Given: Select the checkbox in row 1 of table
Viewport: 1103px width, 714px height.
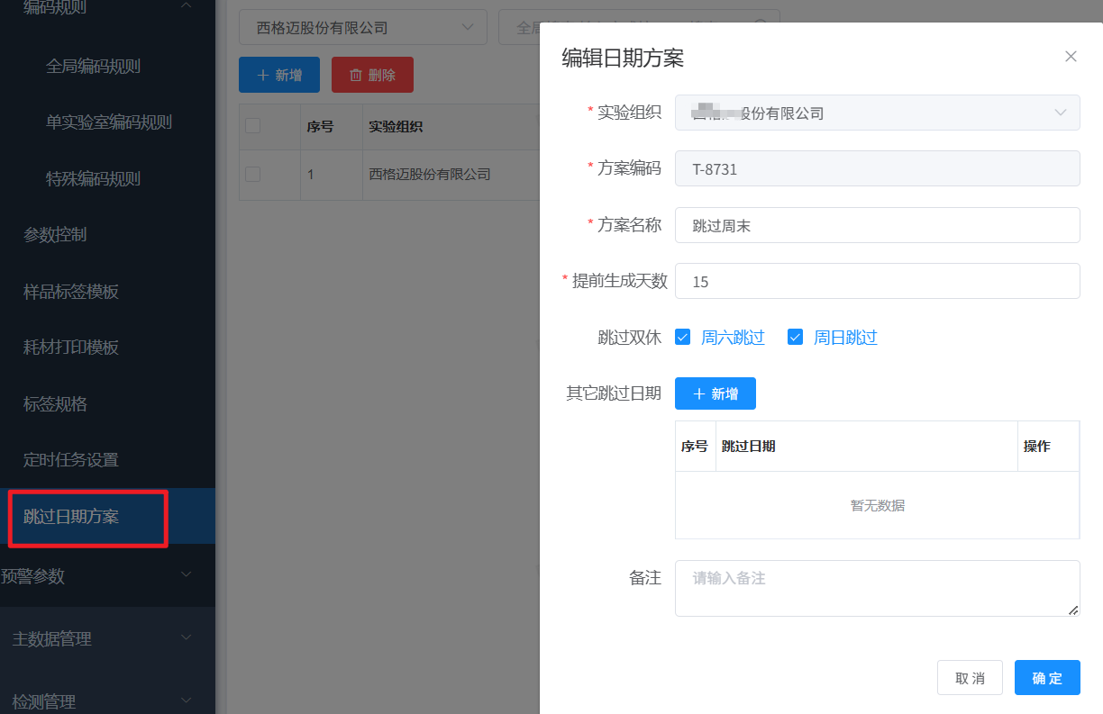Looking at the screenshot, I should (253, 174).
